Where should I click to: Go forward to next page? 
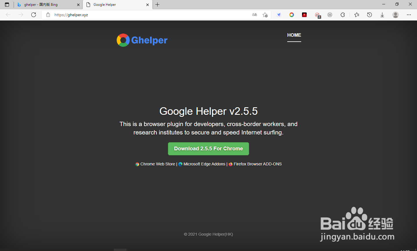point(21,15)
